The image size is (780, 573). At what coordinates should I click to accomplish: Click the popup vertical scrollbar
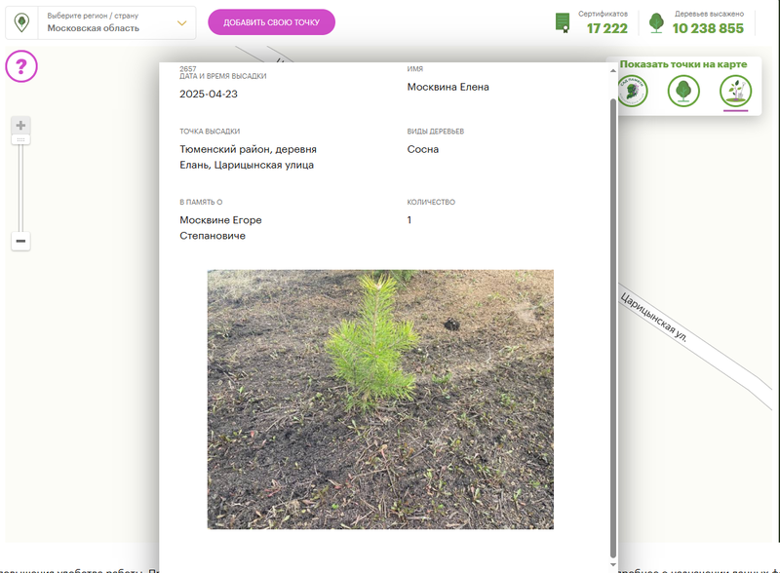[612, 322]
